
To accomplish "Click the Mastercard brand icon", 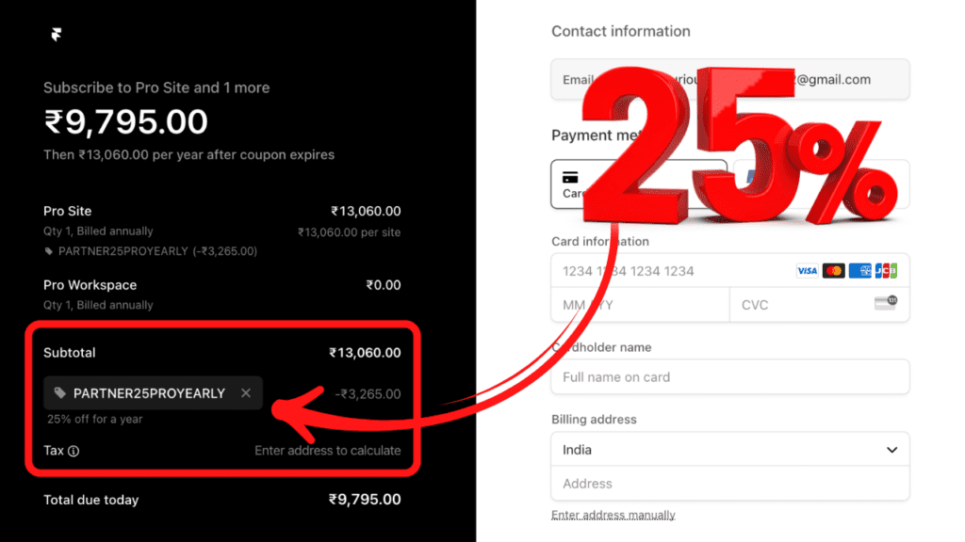I will click(x=833, y=271).
